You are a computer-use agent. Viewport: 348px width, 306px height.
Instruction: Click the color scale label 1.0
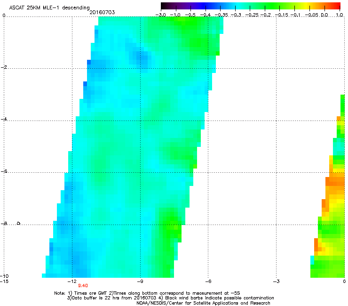pyautogui.click(x=340, y=15)
